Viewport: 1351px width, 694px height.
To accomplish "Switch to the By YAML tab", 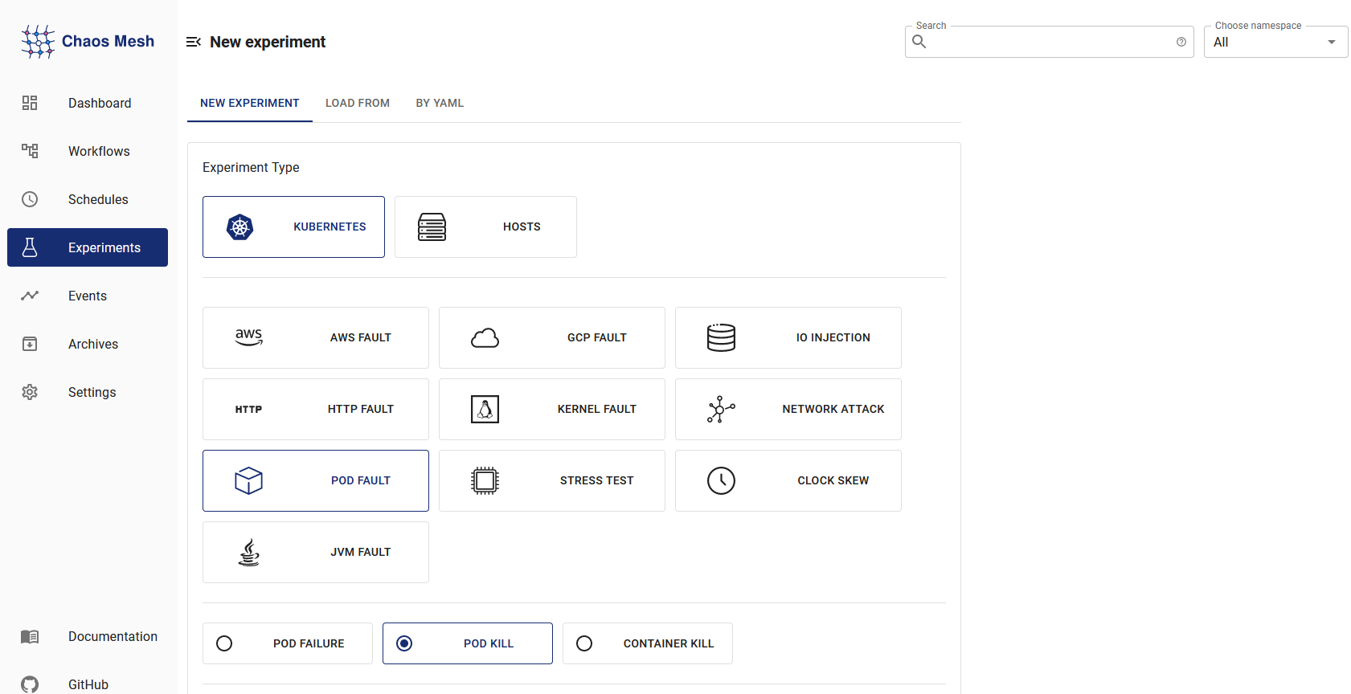I will click(440, 103).
